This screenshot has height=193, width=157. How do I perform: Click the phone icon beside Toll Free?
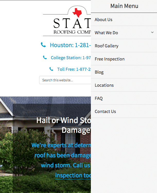click(x=51, y=69)
